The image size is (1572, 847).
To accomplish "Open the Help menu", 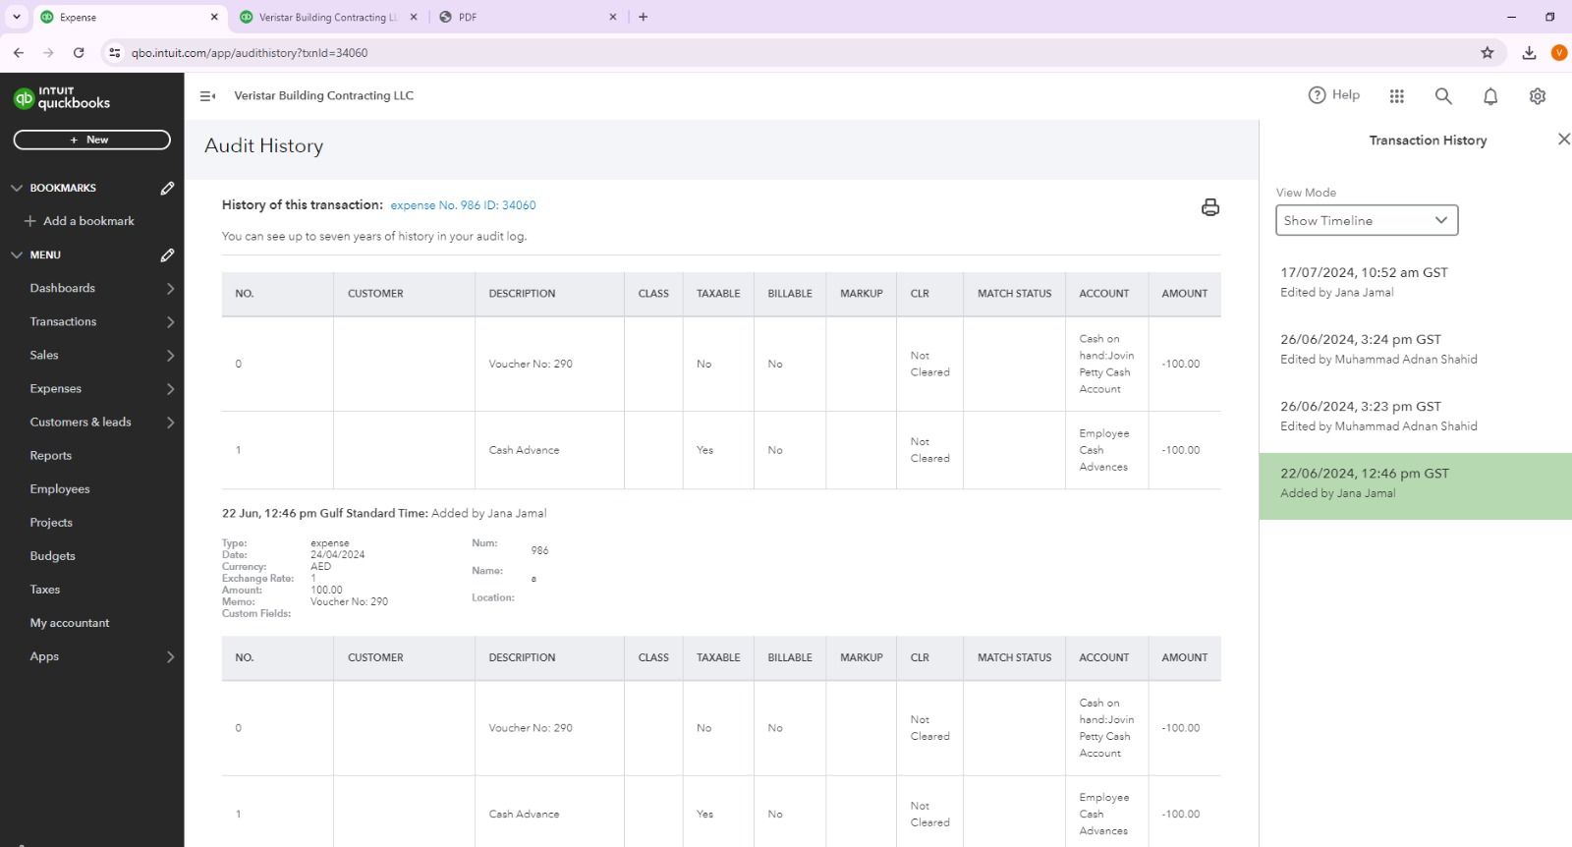I will point(1334,95).
